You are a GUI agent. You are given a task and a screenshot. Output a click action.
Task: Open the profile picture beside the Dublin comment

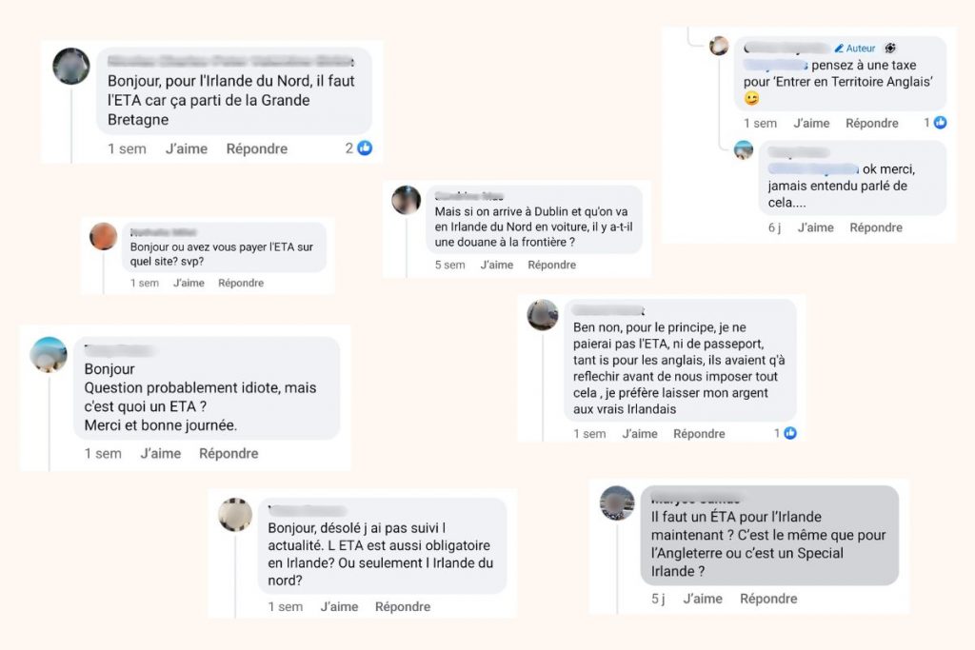[407, 200]
